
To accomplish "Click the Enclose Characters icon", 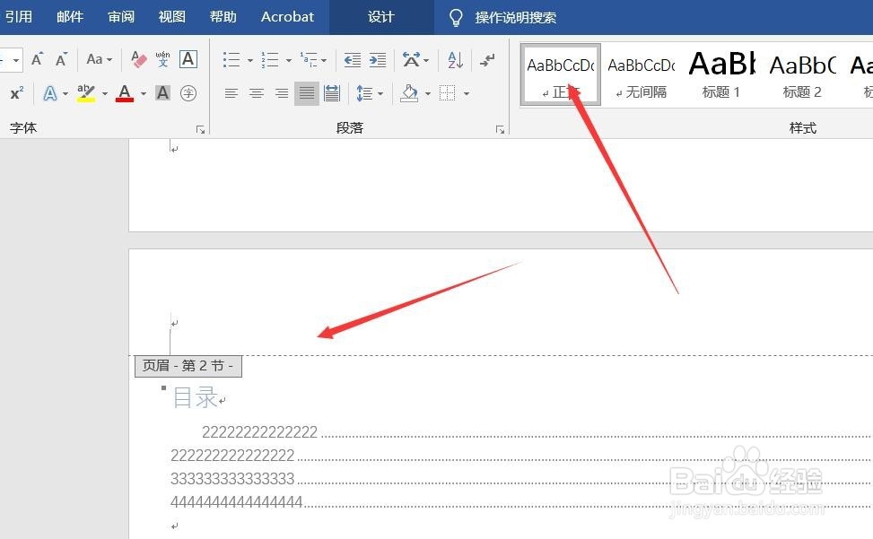I will [191, 92].
